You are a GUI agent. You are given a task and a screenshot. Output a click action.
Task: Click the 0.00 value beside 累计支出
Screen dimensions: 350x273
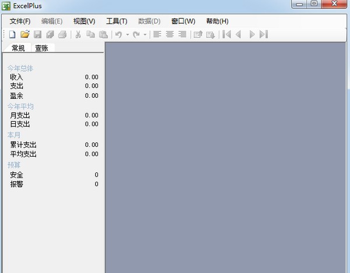(x=92, y=145)
